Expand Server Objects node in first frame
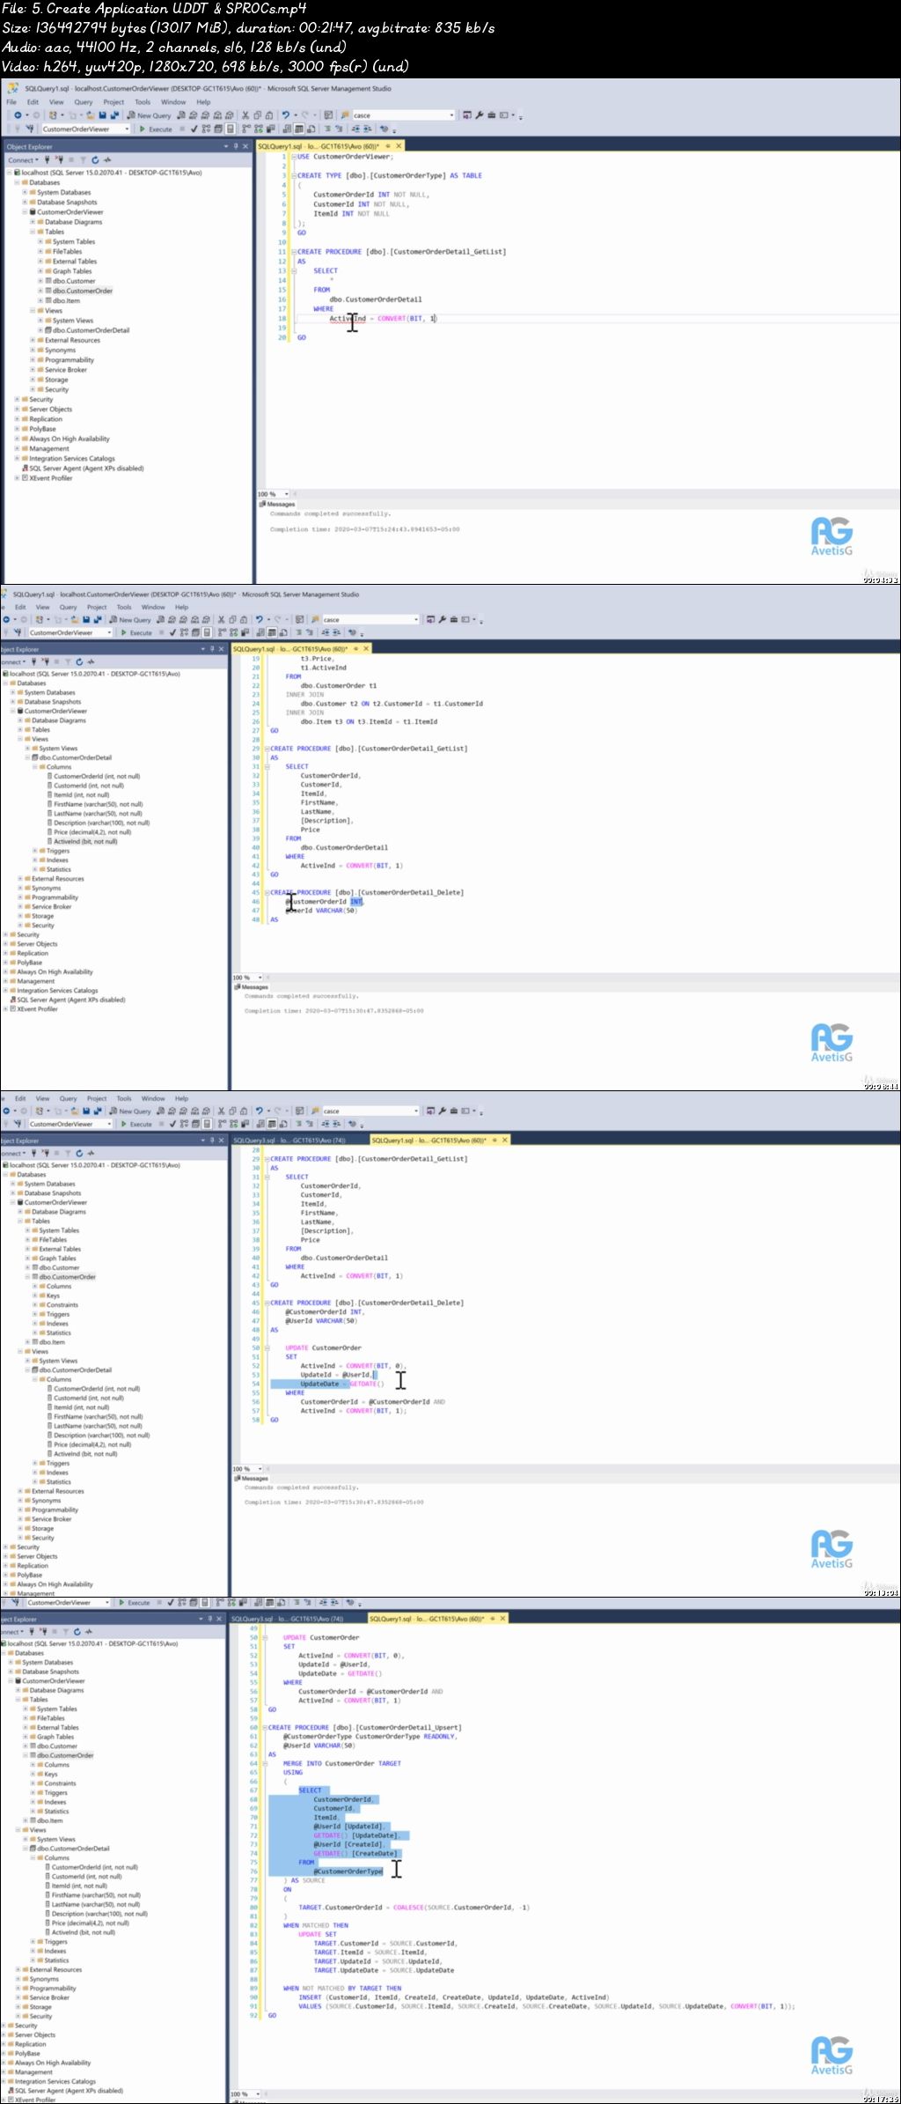Image resolution: width=901 pixels, height=2104 pixels. click(x=17, y=410)
